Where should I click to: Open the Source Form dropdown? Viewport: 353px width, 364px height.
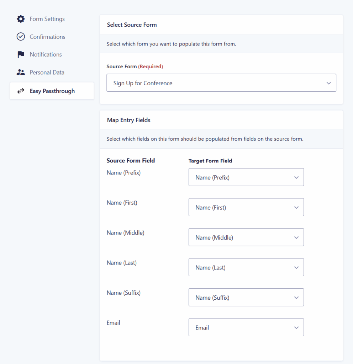[221, 83]
